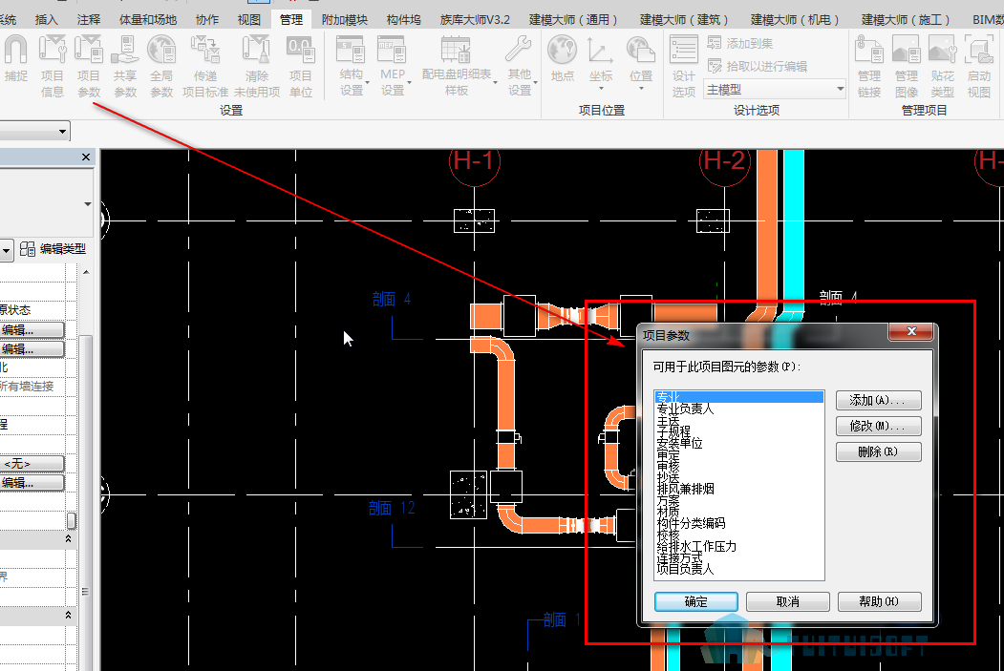1004x671 pixels.
Task: Click 确定 in the 项目参数 dialog
Action: pyautogui.click(x=696, y=601)
